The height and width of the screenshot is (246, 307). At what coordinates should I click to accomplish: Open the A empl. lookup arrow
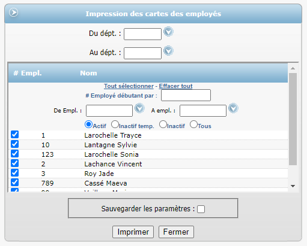tap(233, 108)
